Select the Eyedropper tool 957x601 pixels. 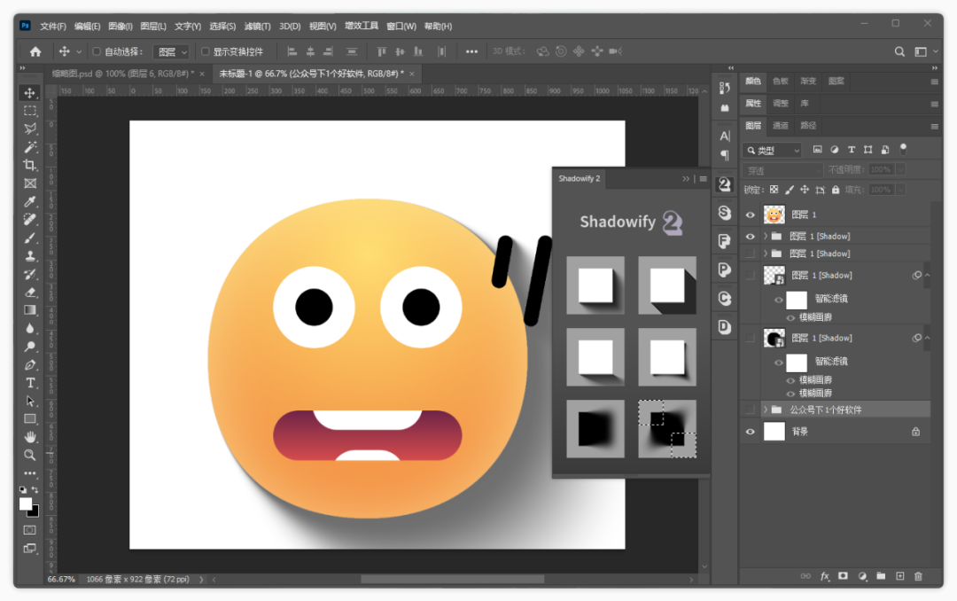coord(30,201)
